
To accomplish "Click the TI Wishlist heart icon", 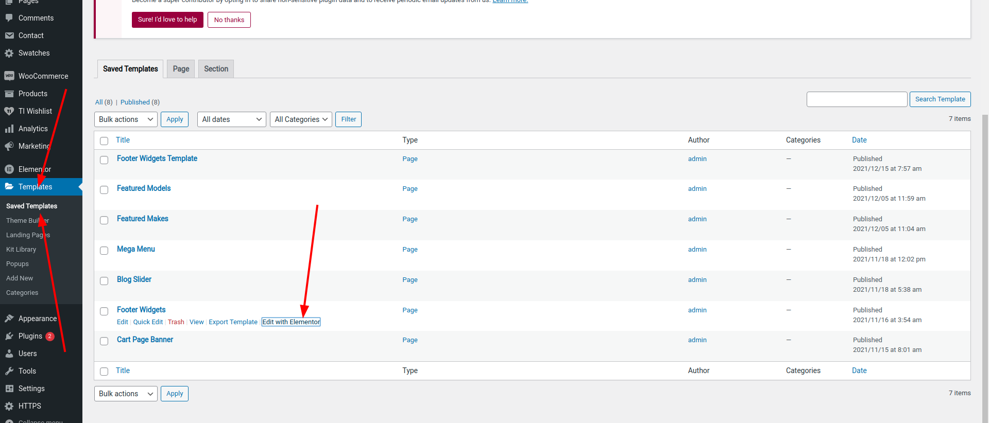I will coord(9,111).
